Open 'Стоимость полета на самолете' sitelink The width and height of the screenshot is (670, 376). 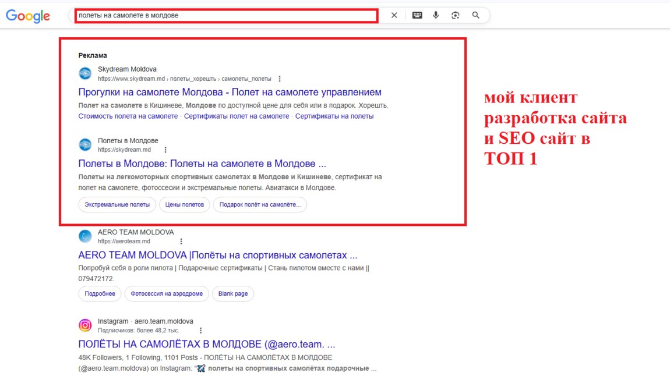pos(128,116)
